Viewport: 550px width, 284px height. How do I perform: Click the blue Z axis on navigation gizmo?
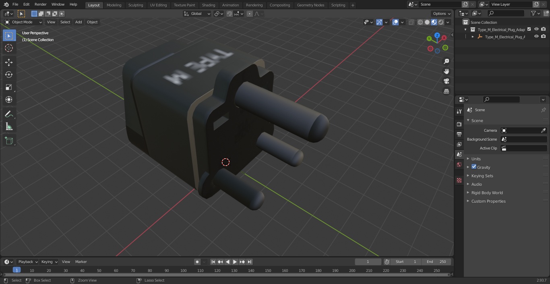(437, 35)
